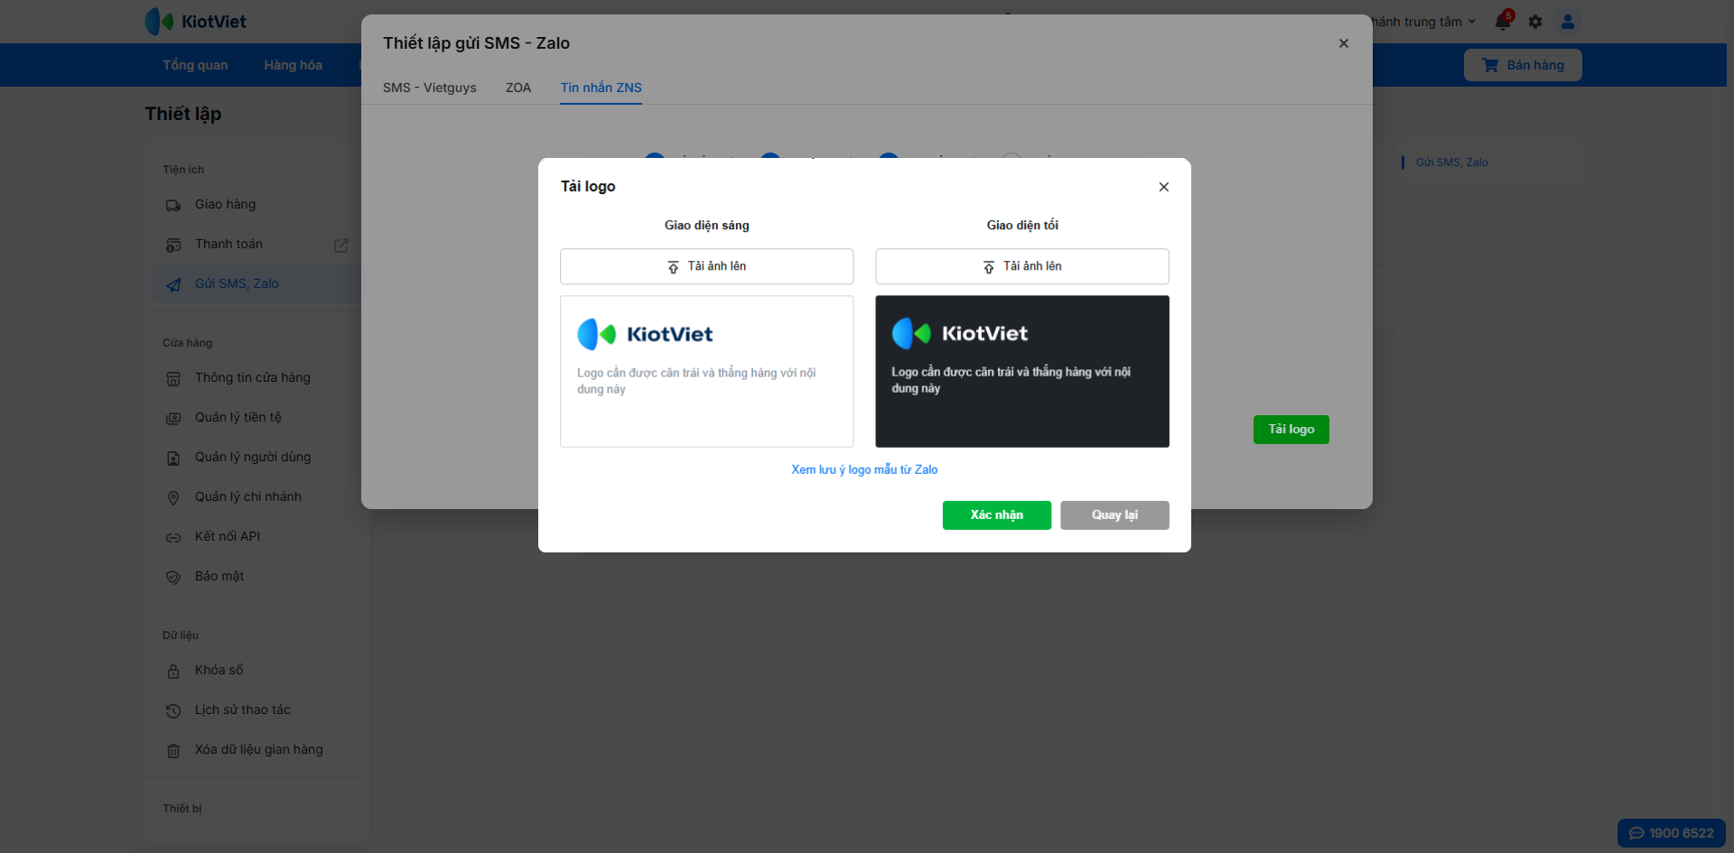Open Bảo mật shield icon
Viewport: 1734px width, 853px height.
tap(173, 578)
